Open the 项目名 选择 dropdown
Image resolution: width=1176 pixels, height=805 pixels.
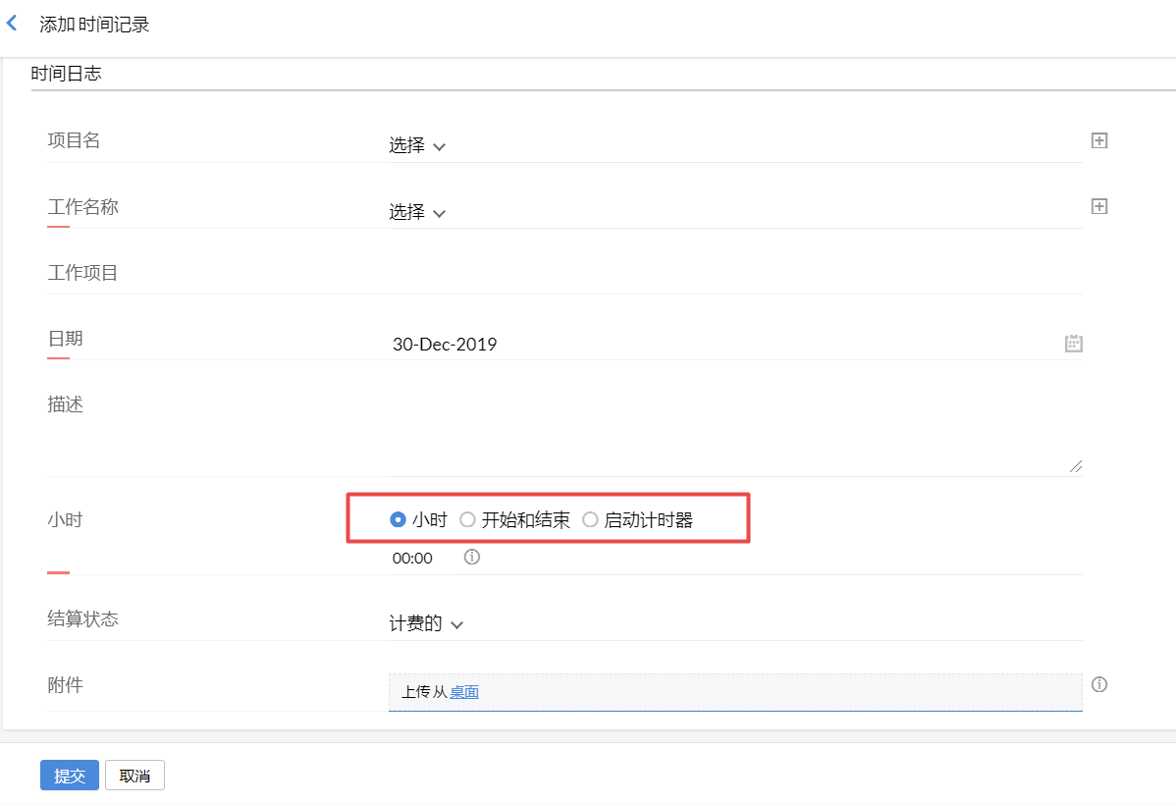pyautogui.click(x=417, y=146)
